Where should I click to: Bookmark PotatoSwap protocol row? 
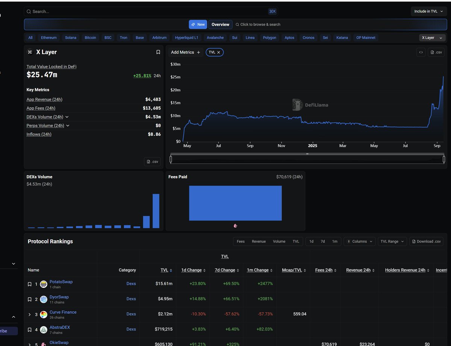tap(30, 284)
